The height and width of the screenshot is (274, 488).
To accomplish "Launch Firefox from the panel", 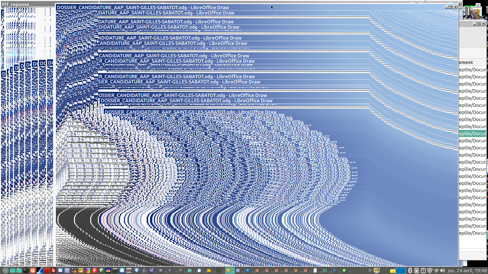I will [x=33, y=270].
